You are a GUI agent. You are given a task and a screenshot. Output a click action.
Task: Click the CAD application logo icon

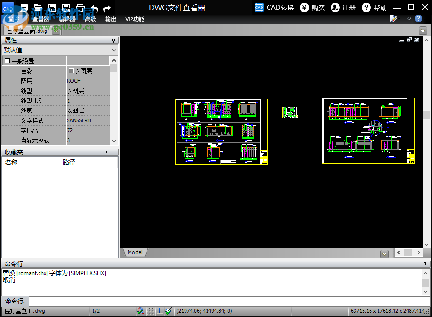pyautogui.click(x=8, y=8)
